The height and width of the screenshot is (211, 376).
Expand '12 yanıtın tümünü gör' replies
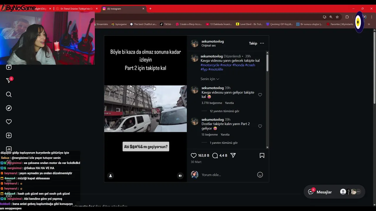[224, 111]
